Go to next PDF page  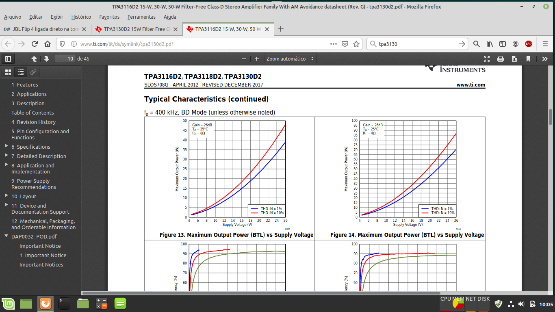[46, 59]
